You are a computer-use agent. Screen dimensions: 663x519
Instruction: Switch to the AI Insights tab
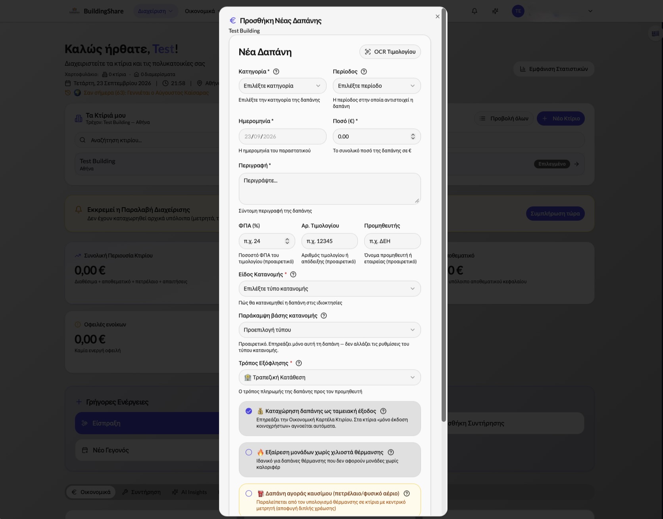point(190,492)
